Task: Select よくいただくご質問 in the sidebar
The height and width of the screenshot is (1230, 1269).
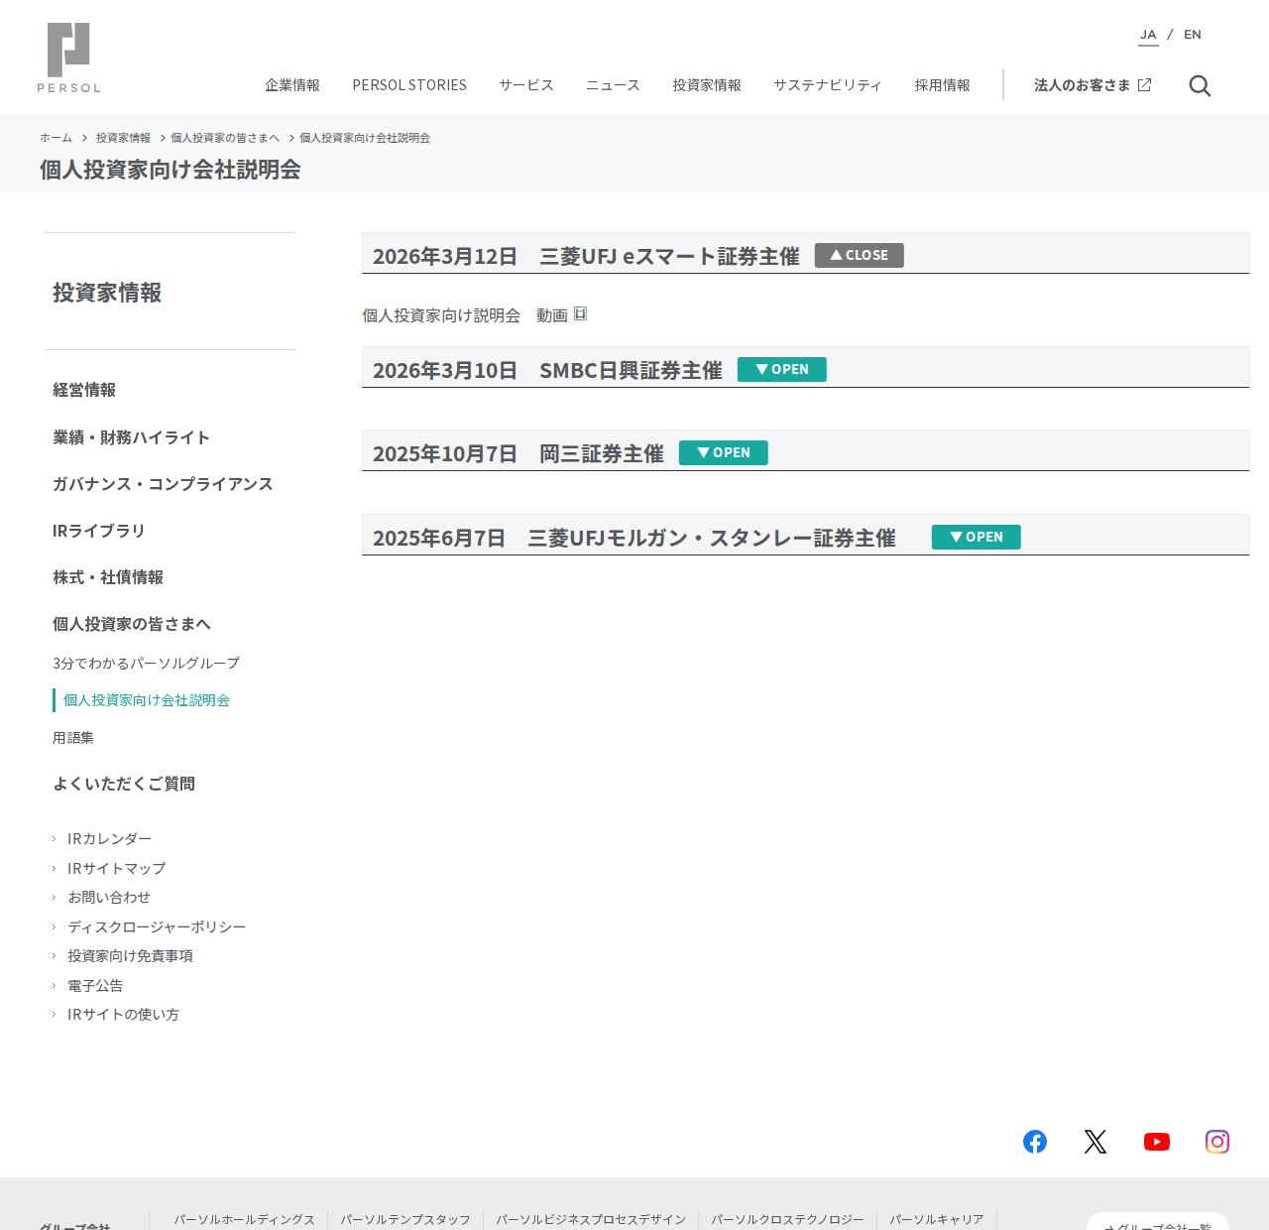Action: click(124, 784)
